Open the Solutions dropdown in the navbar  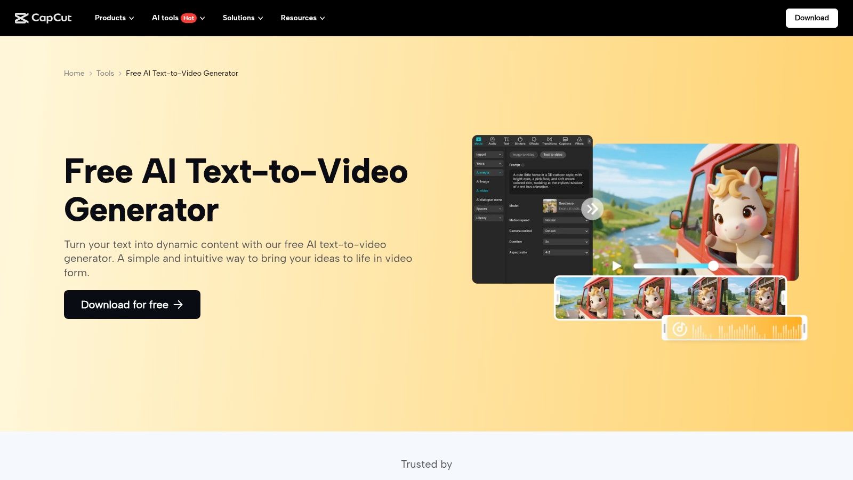pos(243,18)
